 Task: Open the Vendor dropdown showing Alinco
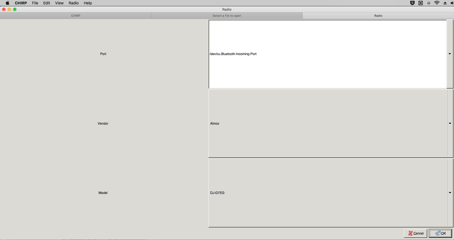pos(331,124)
